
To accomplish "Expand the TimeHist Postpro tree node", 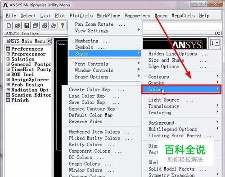I will pos(8,69).
